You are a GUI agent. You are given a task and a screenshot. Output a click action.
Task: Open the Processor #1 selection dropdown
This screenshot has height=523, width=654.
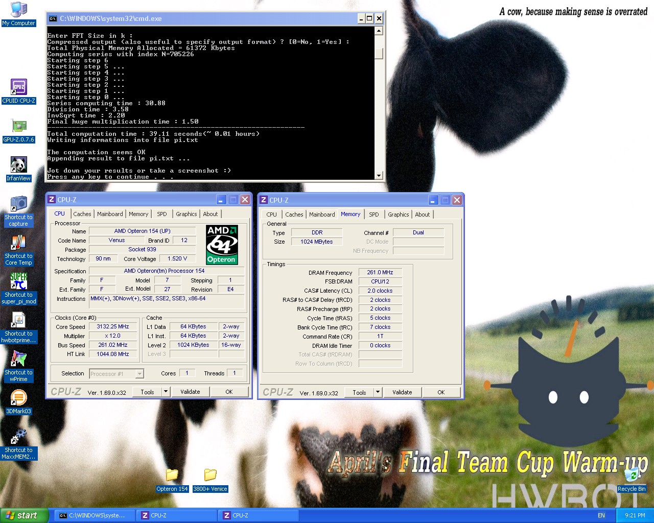pos(116,374)
